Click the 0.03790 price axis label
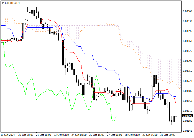The height and width of the screenshot is (138, 194). pos(187,61)
